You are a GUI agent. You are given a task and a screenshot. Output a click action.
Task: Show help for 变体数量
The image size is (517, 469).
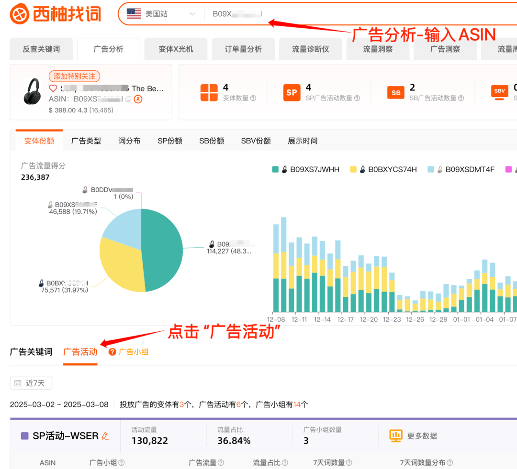[253, 98]
